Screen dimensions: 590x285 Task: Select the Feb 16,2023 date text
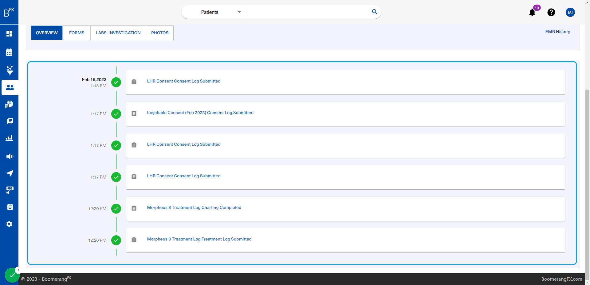click(x=94, y=79)
